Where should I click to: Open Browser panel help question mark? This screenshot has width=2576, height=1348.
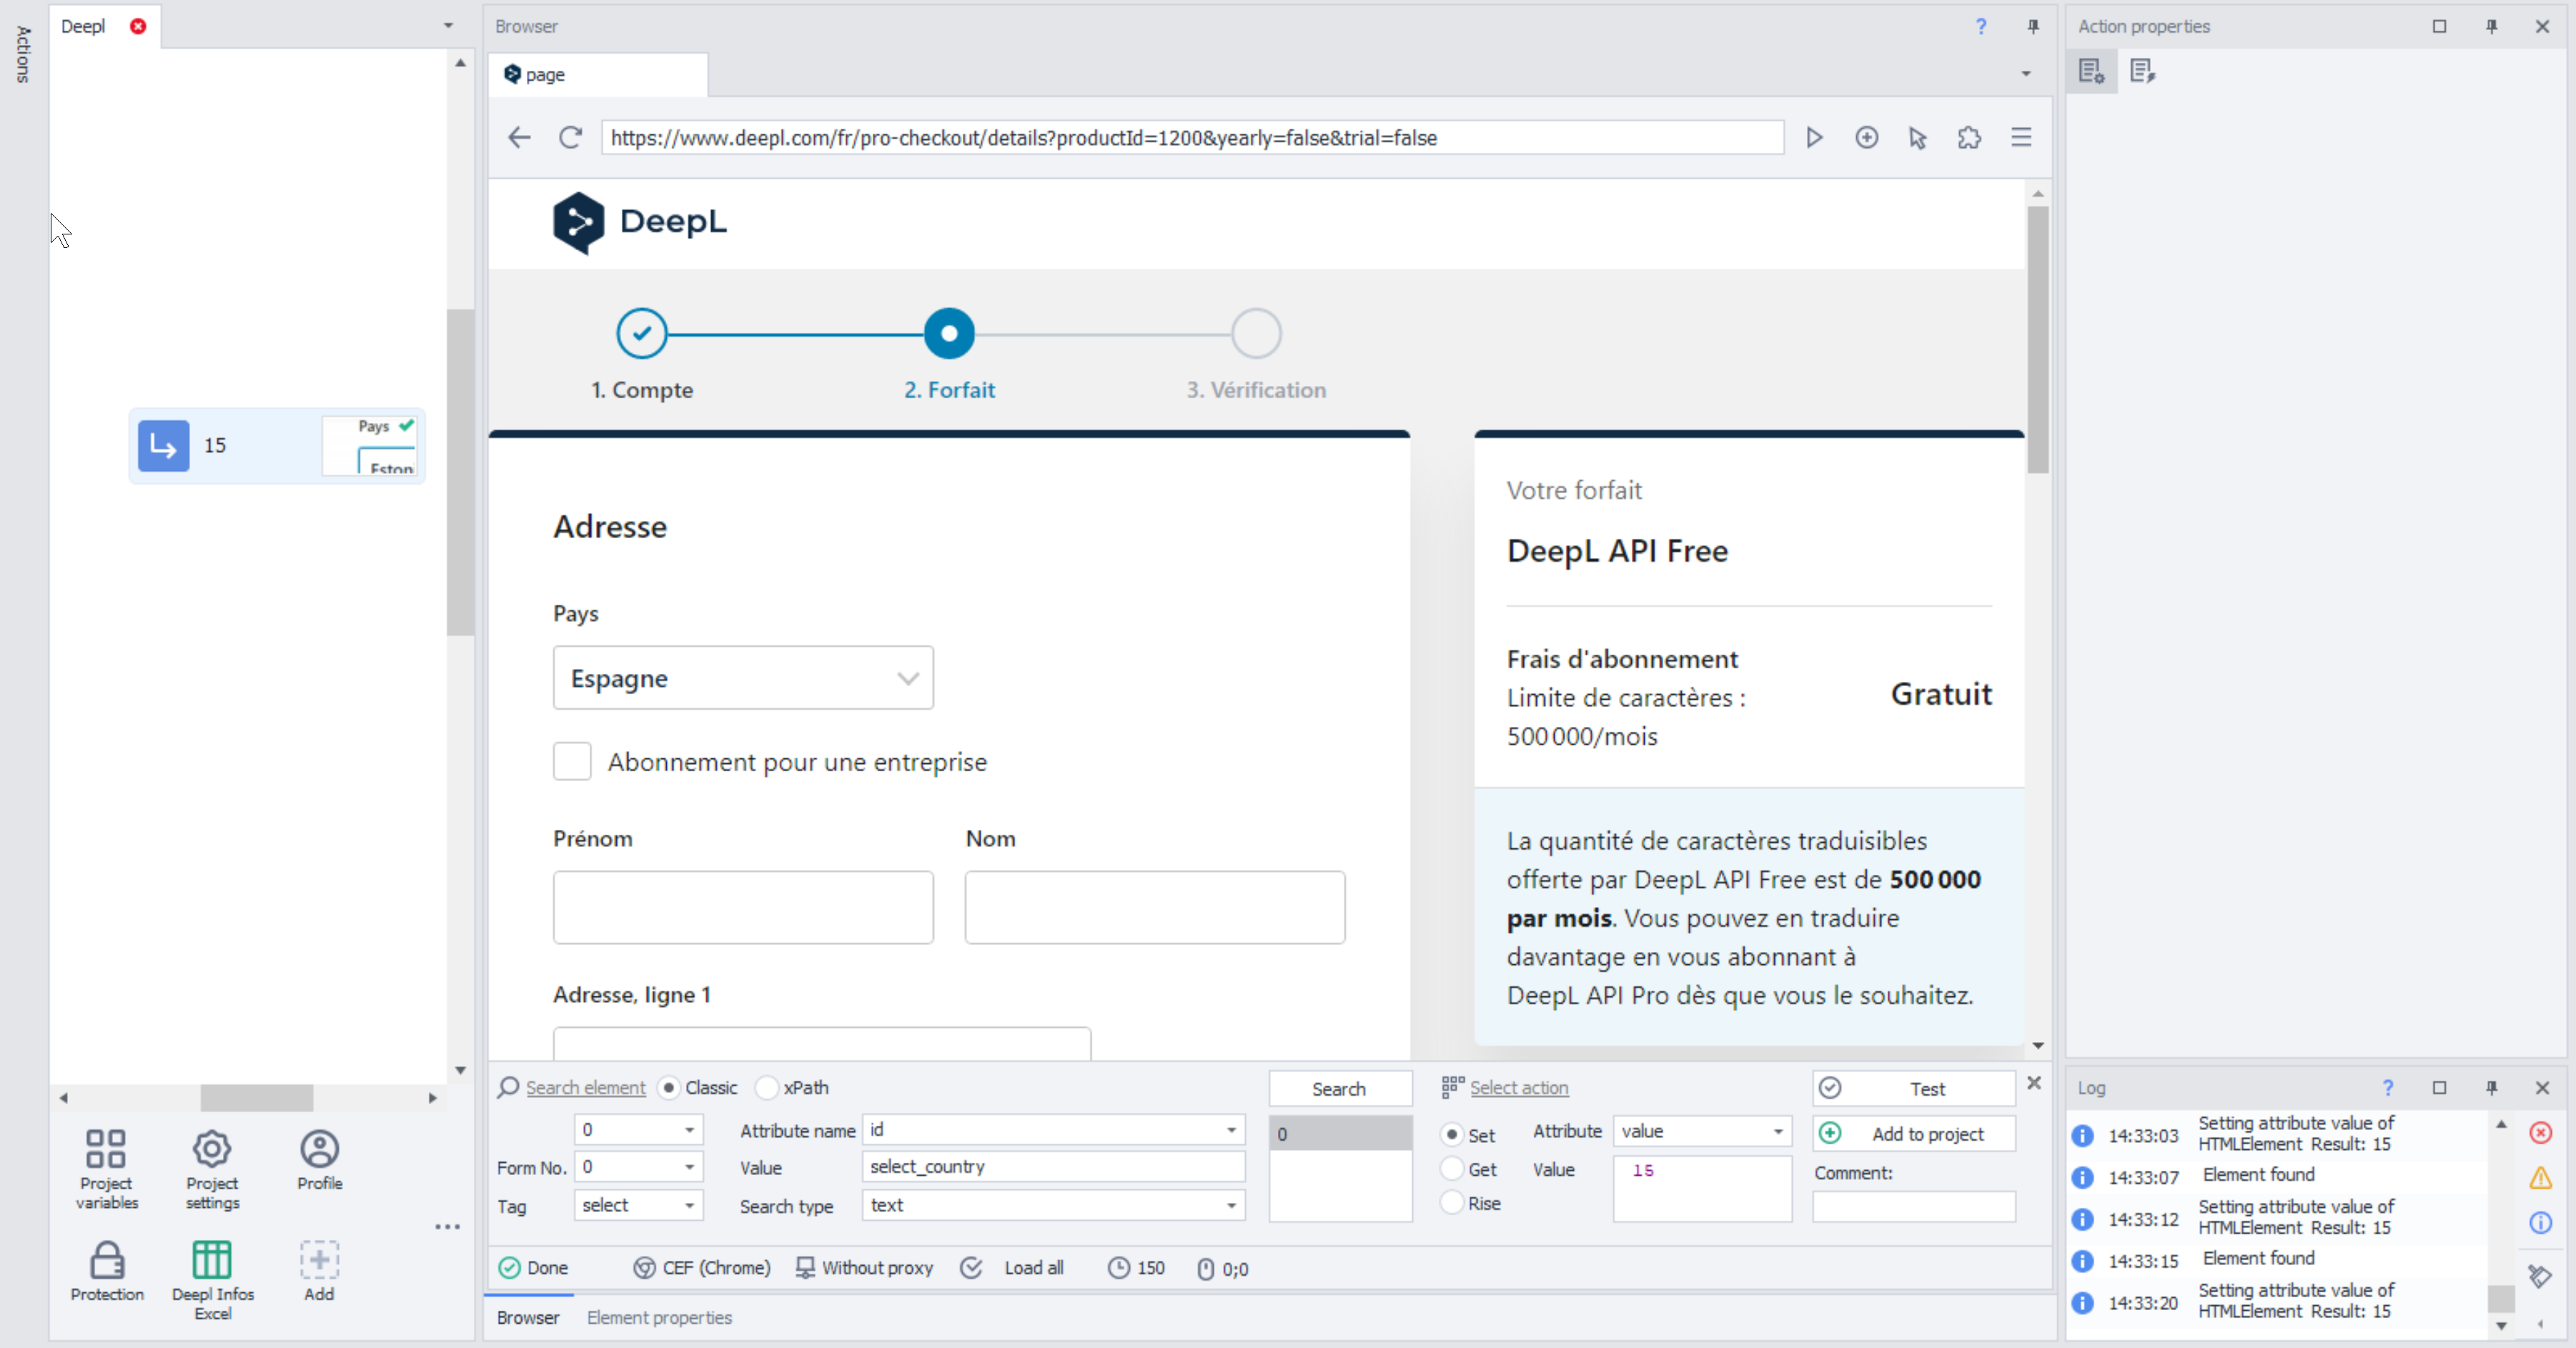(1981, 27)
